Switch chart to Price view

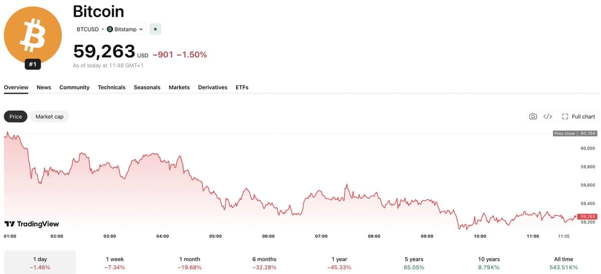coord(16,116)
